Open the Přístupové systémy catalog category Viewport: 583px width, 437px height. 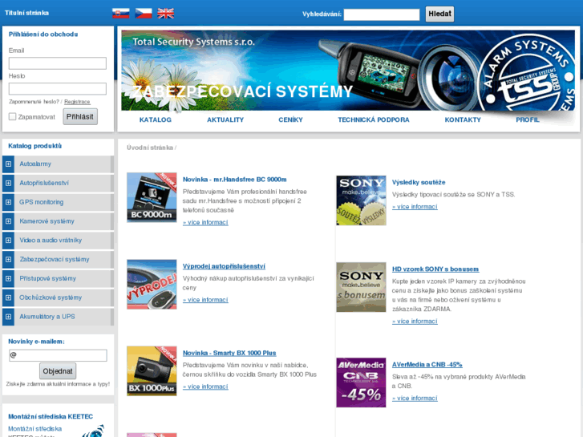coord(47,278)
